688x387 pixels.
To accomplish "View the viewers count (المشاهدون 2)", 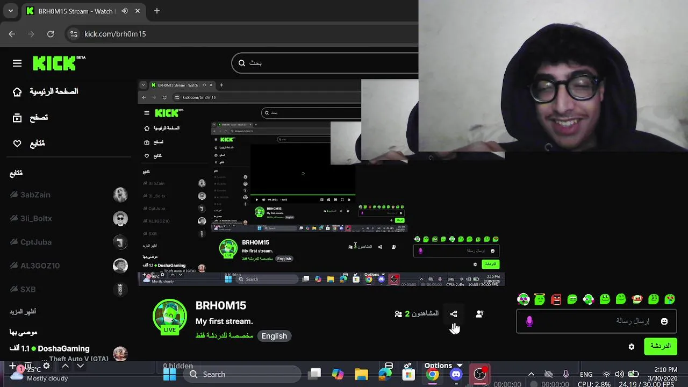I will (x=417, y=314).
